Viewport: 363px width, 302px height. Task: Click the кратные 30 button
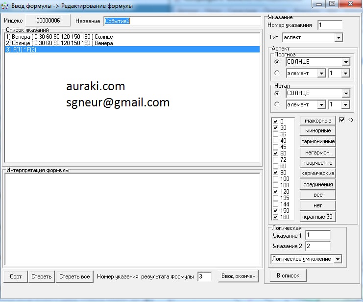(x=317, y=217)
